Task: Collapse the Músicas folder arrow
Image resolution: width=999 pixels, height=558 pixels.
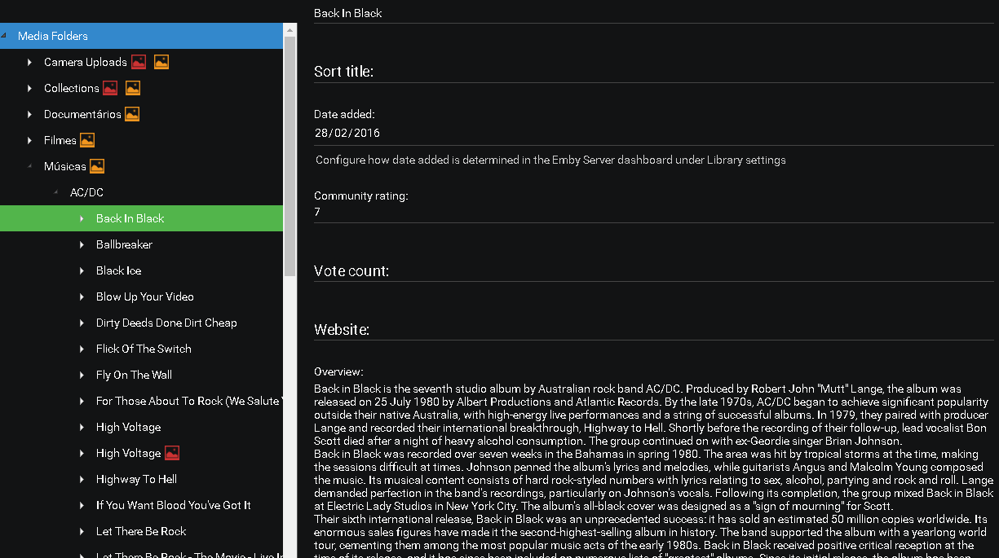Action: (x=30, y=166)
